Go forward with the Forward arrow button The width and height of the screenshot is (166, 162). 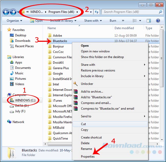click(13, 12)
